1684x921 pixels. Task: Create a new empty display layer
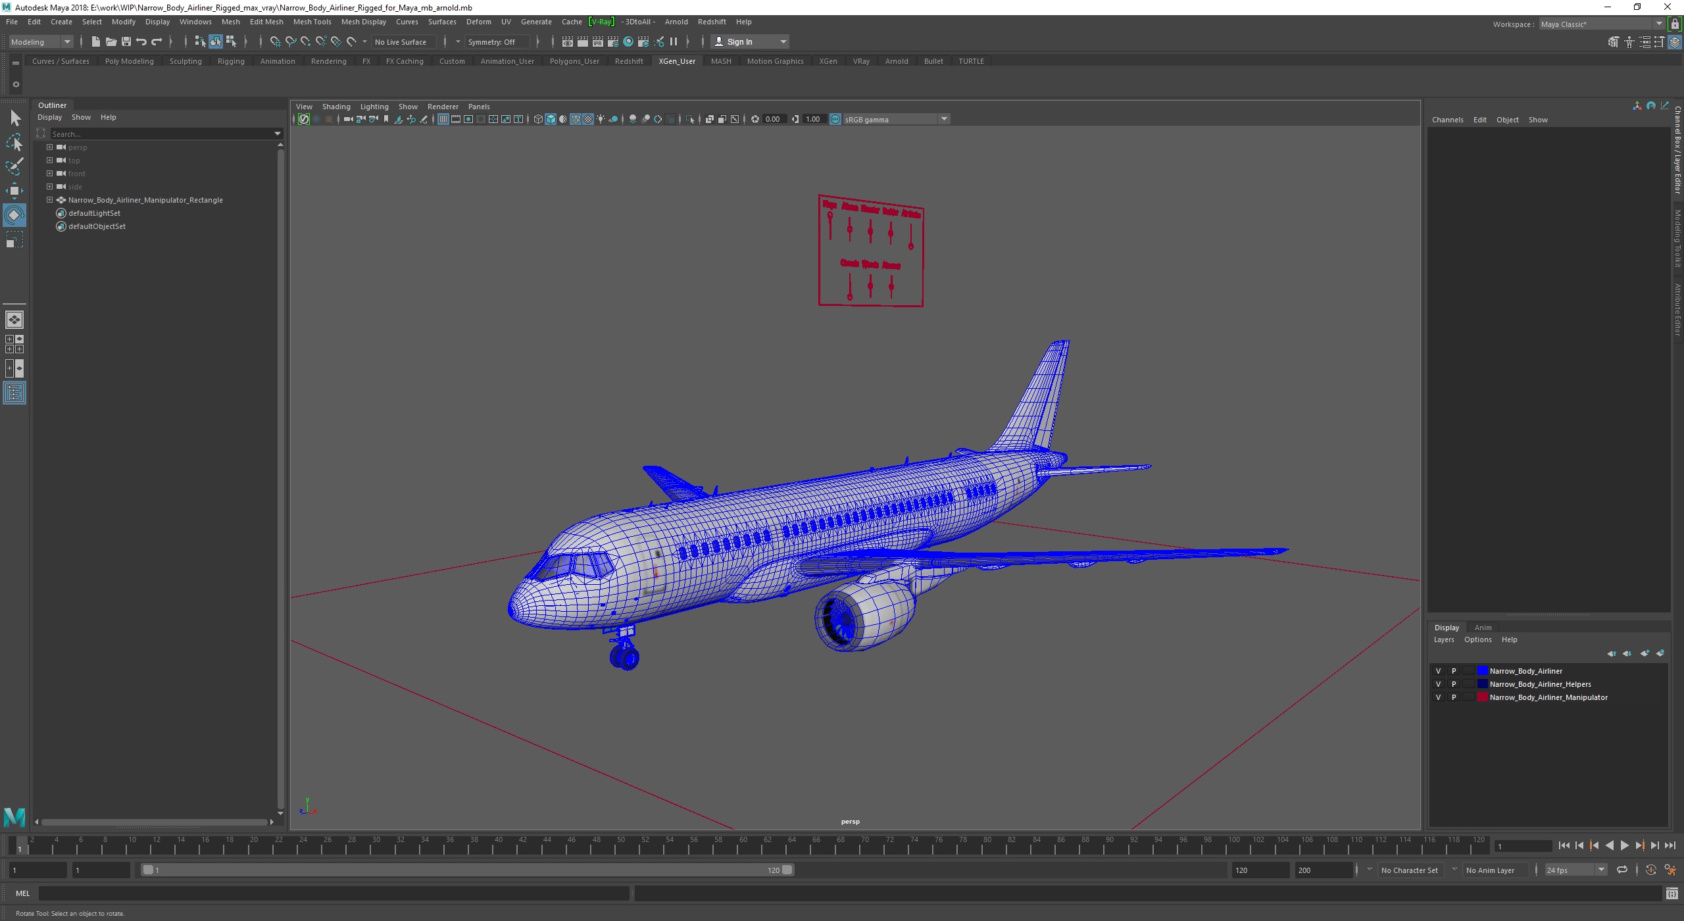pos(1645,653)
